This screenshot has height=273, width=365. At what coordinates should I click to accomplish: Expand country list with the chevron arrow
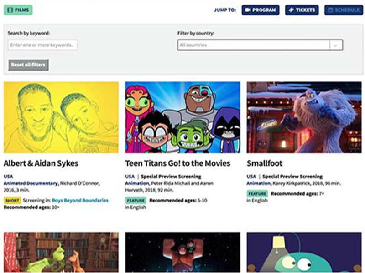[x=336, y=45]
